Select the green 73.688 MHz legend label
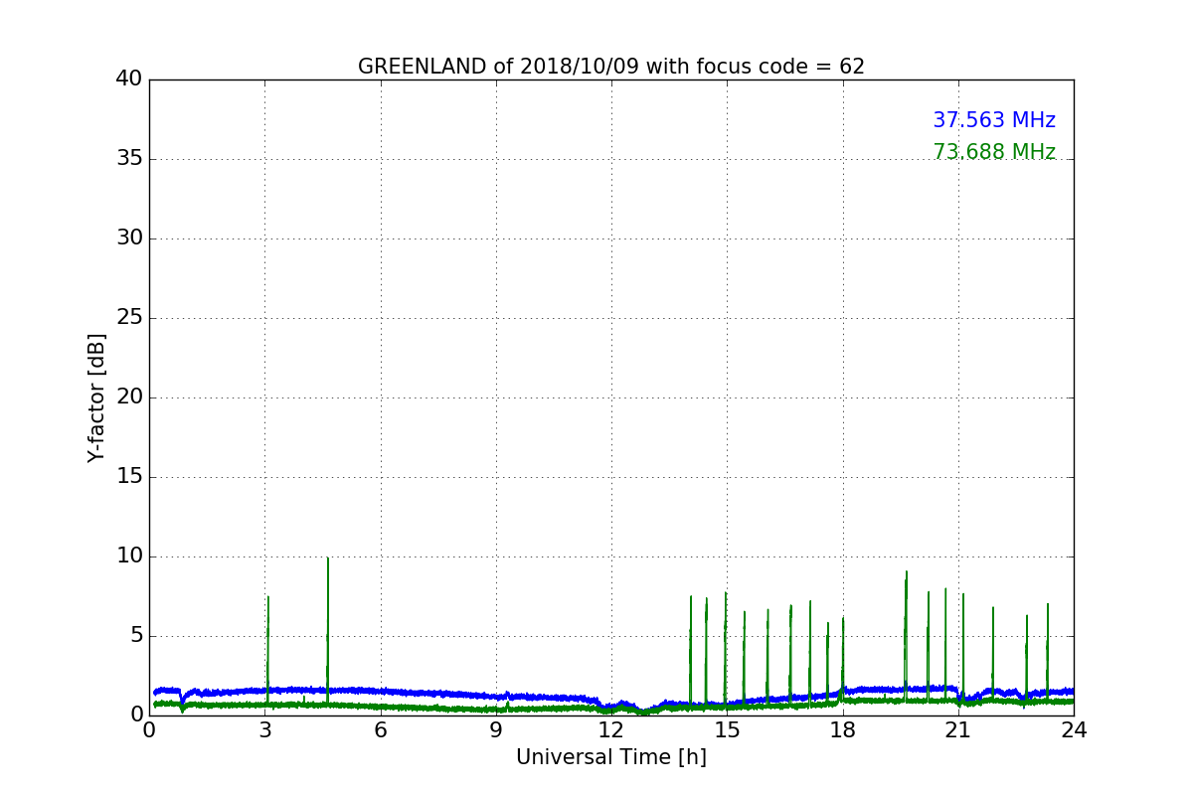 (994, 152)
